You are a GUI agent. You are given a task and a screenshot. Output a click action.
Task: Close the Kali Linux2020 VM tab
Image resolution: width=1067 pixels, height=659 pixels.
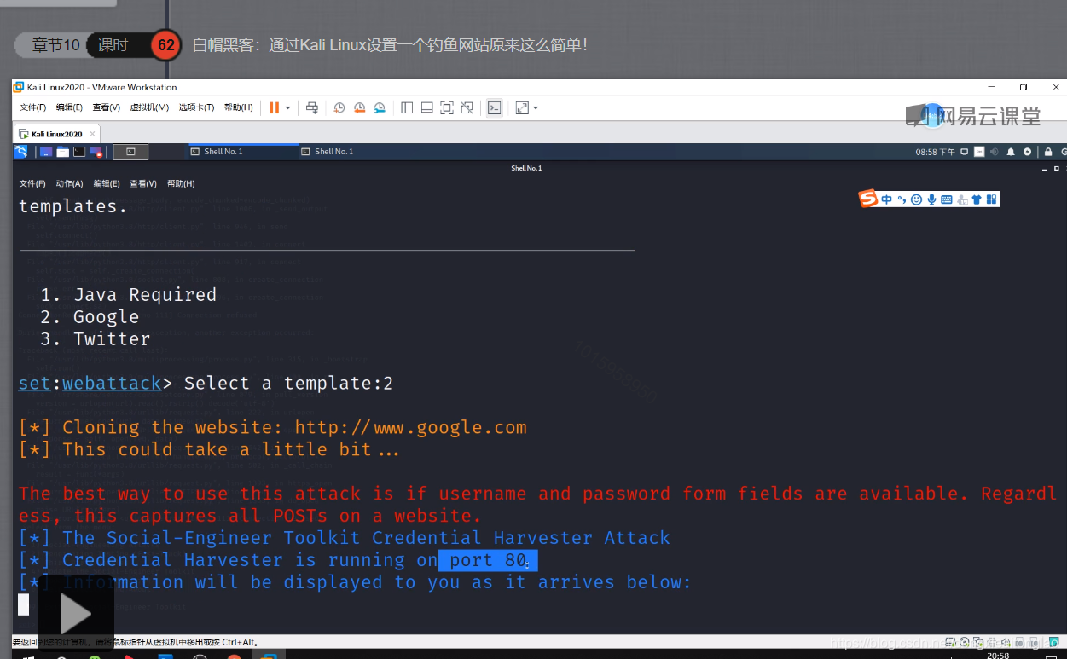[x=93, y=134]
